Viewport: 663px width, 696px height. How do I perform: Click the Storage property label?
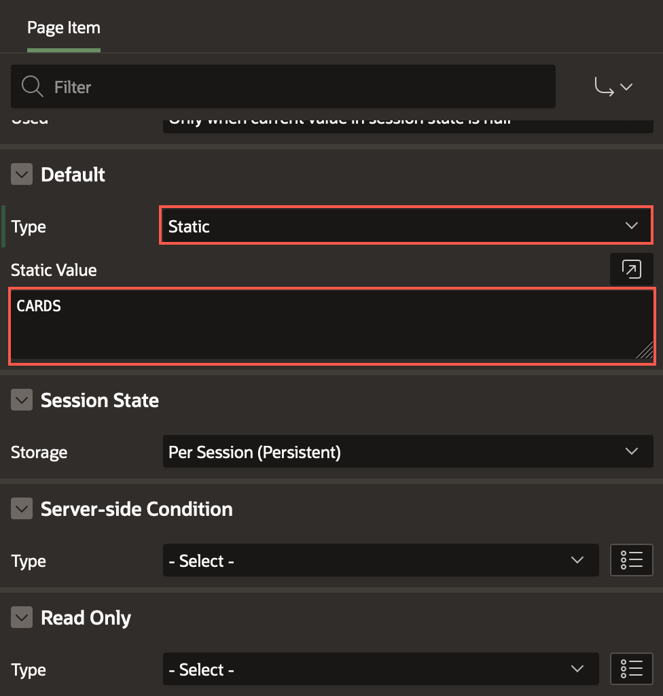coord(39,453)
